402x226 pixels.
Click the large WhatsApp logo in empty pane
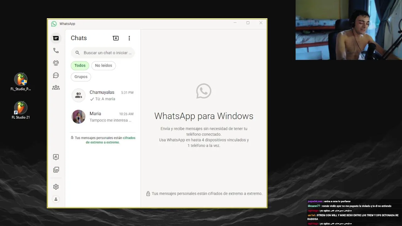(x=204, y=91)
